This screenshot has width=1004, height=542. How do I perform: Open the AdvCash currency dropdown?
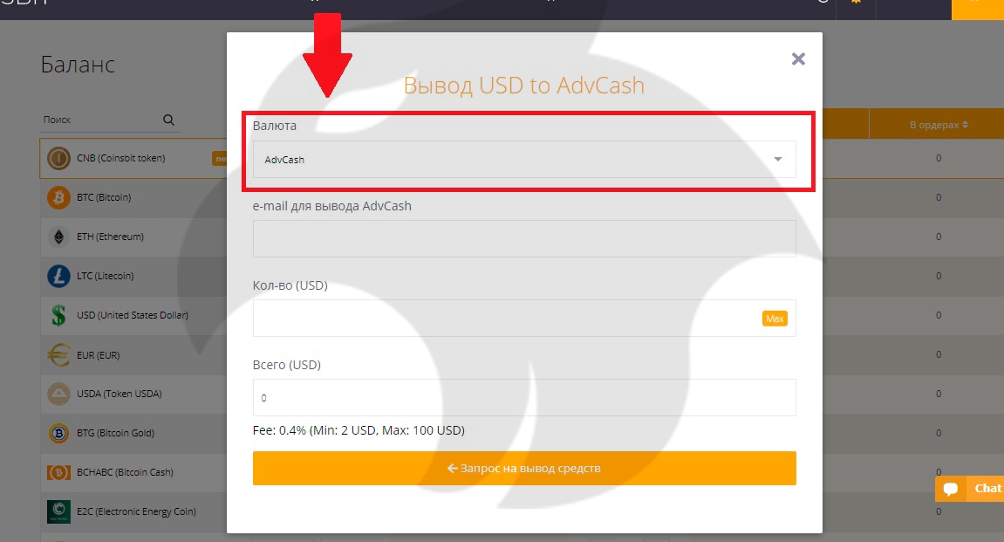point(523,160)
